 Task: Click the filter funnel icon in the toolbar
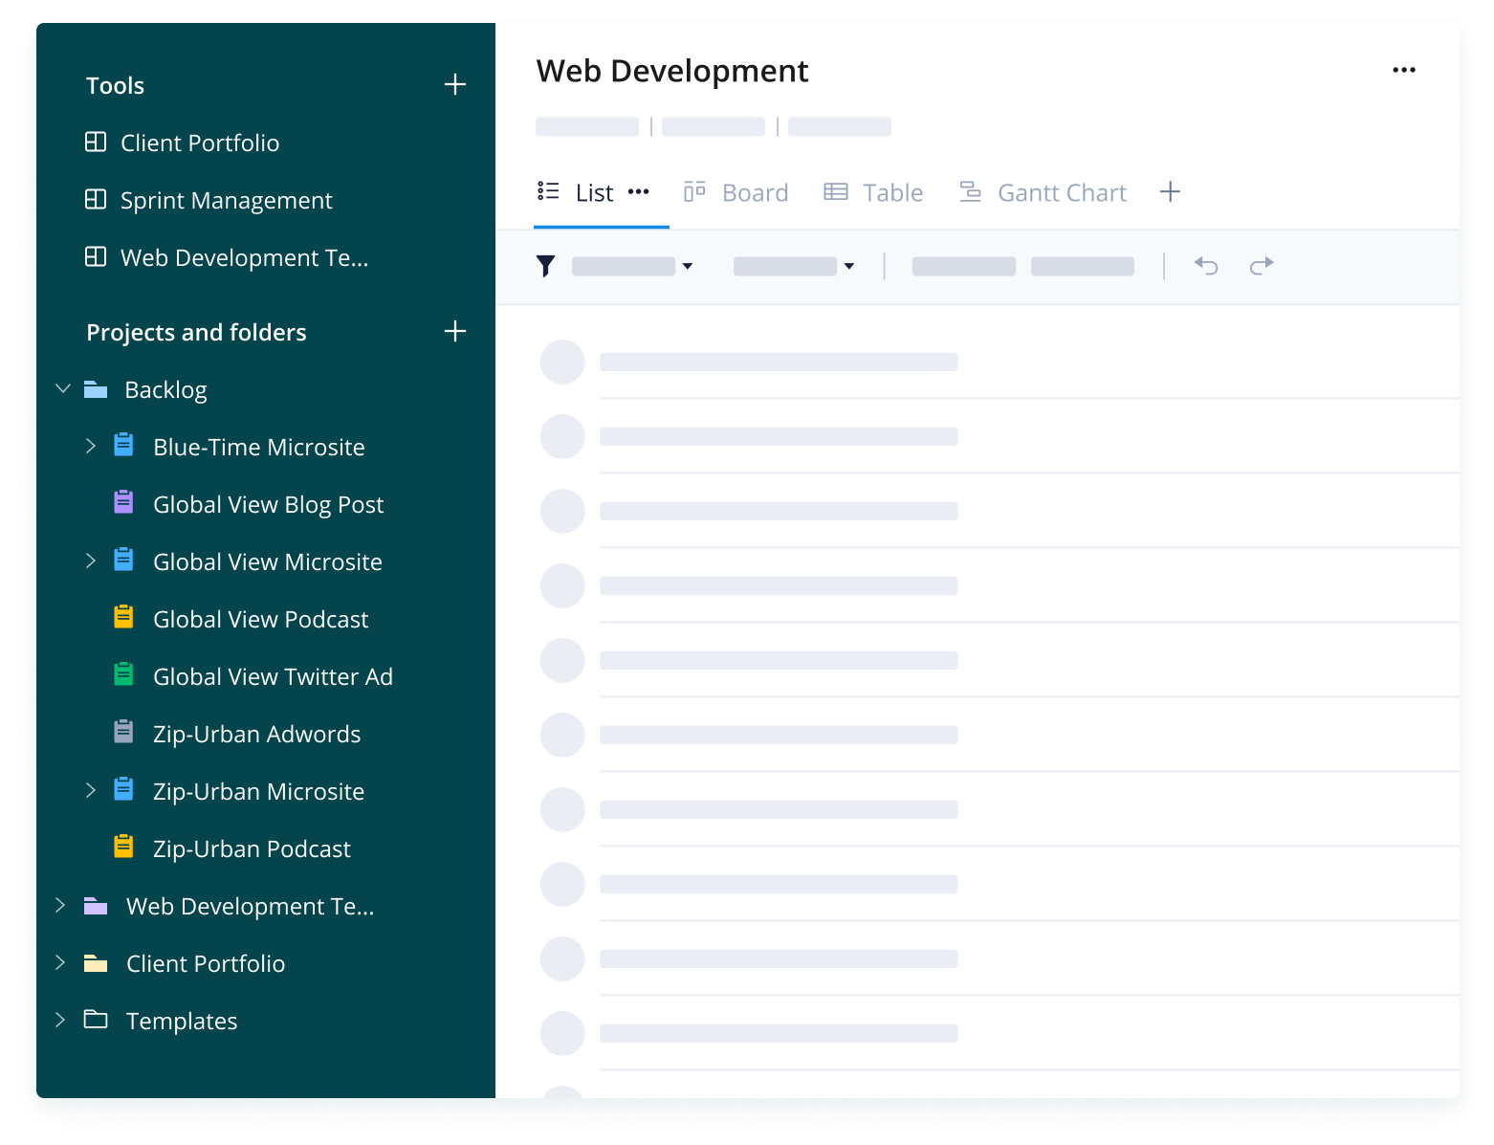coord(546,266)
